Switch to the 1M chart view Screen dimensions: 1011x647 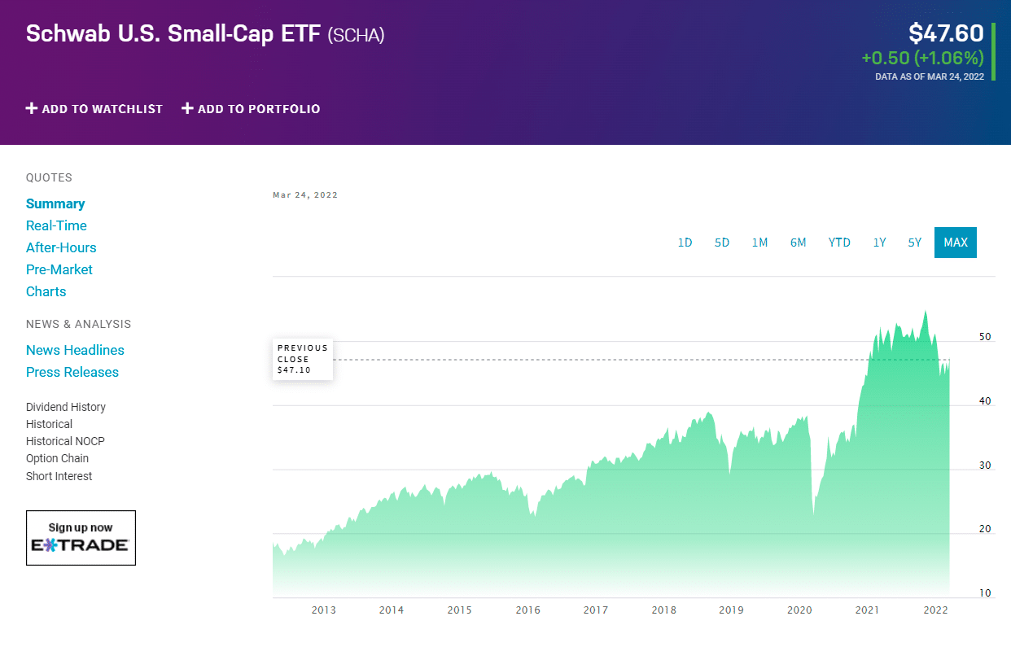(x=759, y=242)
